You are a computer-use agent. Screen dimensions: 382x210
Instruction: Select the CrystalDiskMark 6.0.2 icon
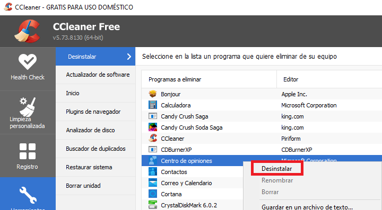click(x=153, y=205)
